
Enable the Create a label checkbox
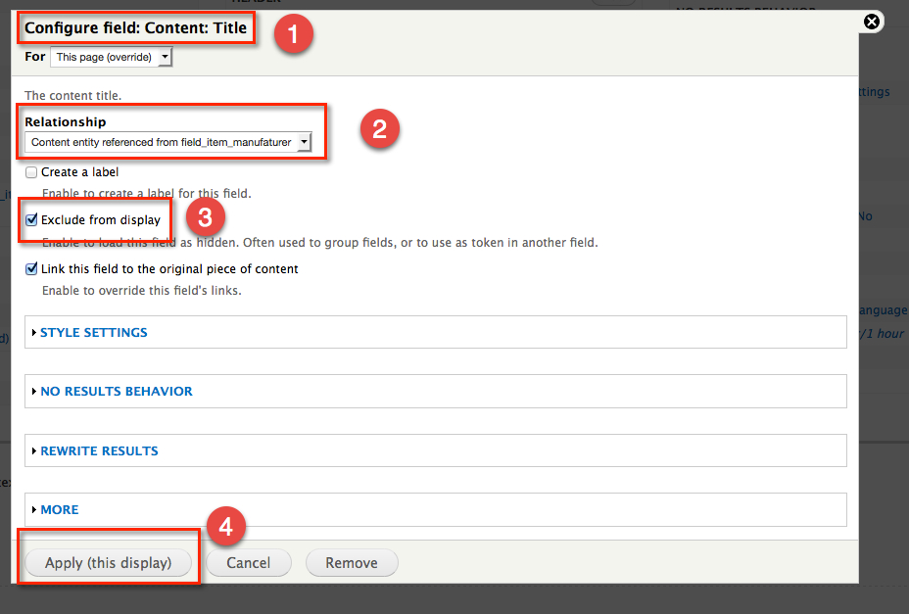pos(31,172)
